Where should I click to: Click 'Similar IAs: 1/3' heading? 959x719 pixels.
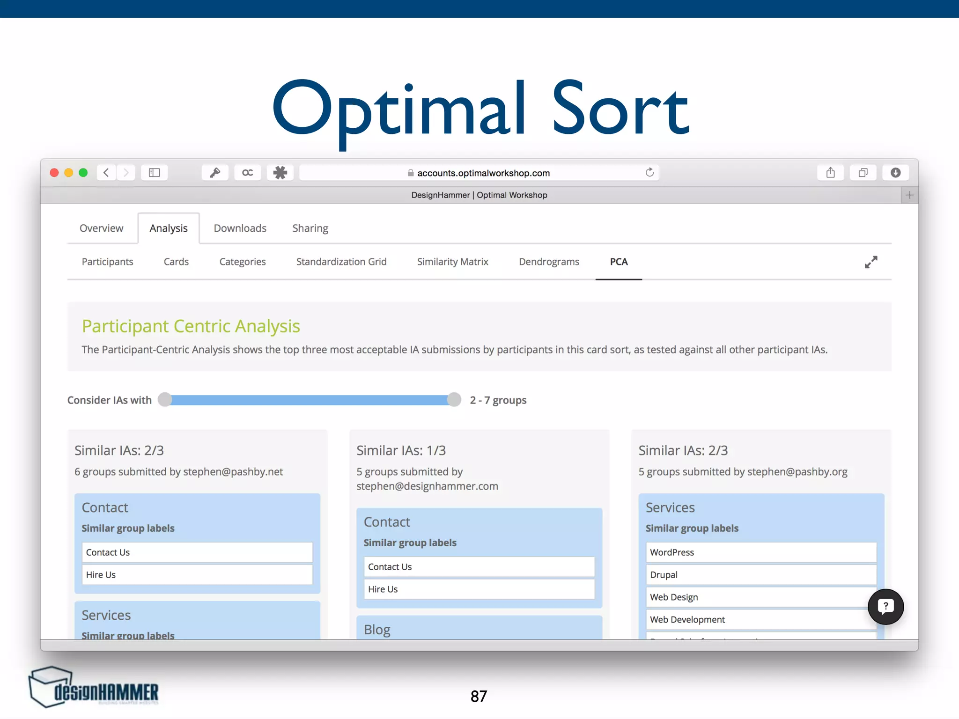tap(401, 450)
